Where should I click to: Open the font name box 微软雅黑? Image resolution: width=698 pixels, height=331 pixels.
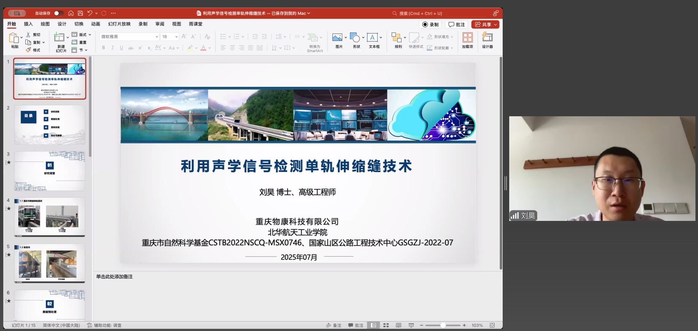pos(129,37)
